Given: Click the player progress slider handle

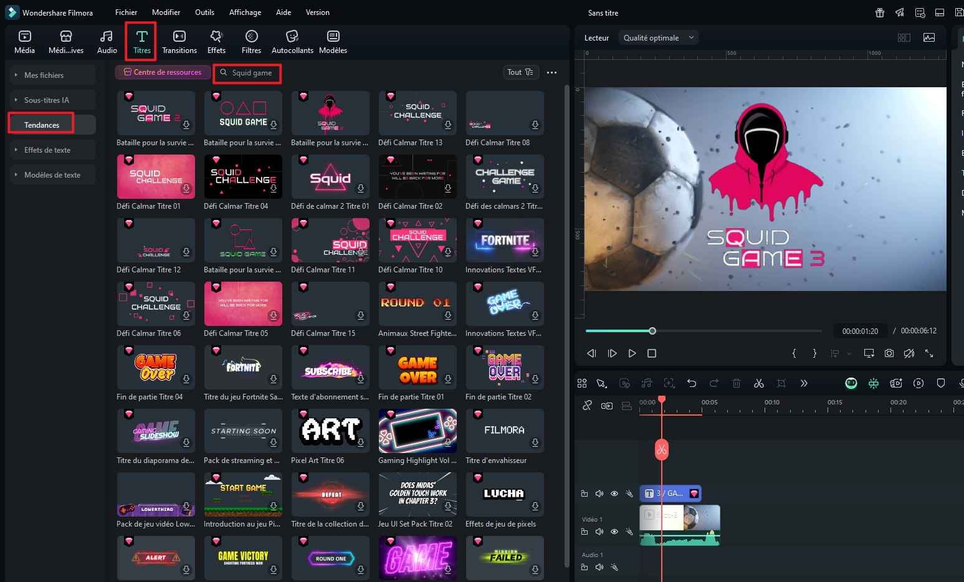Looking at the screenshot, I should coord(652,331).
